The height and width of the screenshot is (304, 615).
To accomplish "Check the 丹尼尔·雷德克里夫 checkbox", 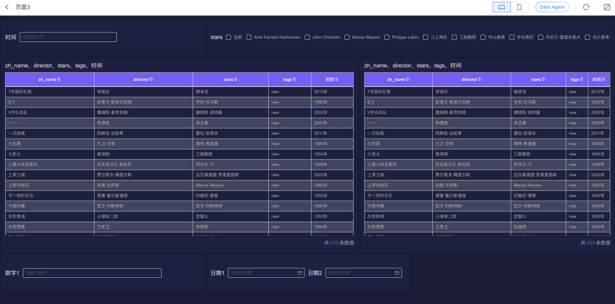I will click(541, 37).
